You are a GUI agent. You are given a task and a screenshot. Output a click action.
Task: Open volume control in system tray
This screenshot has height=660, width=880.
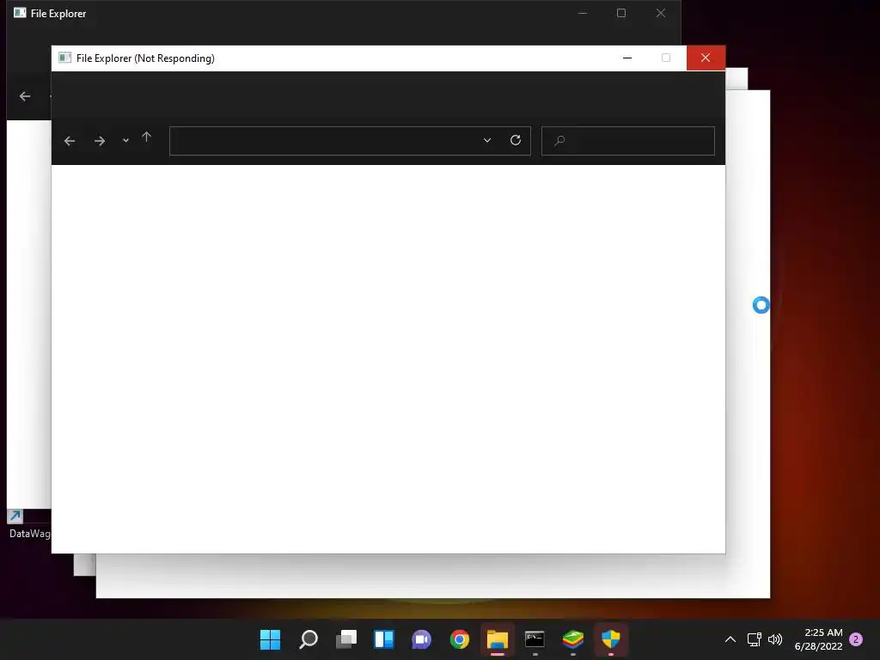point(775,639)
